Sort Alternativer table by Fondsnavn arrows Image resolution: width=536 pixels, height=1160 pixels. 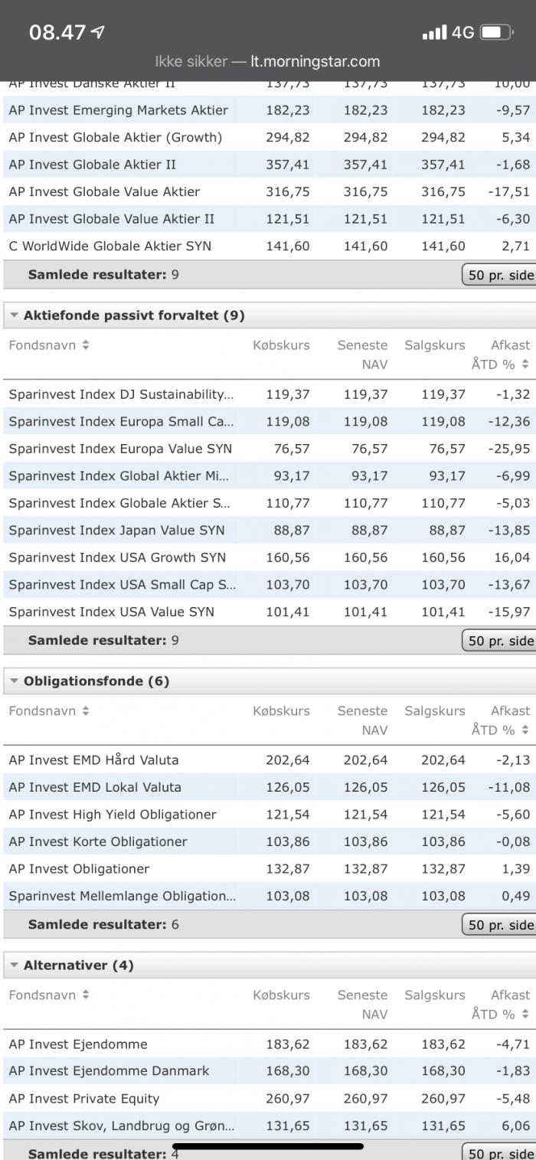tap(86, 995)
